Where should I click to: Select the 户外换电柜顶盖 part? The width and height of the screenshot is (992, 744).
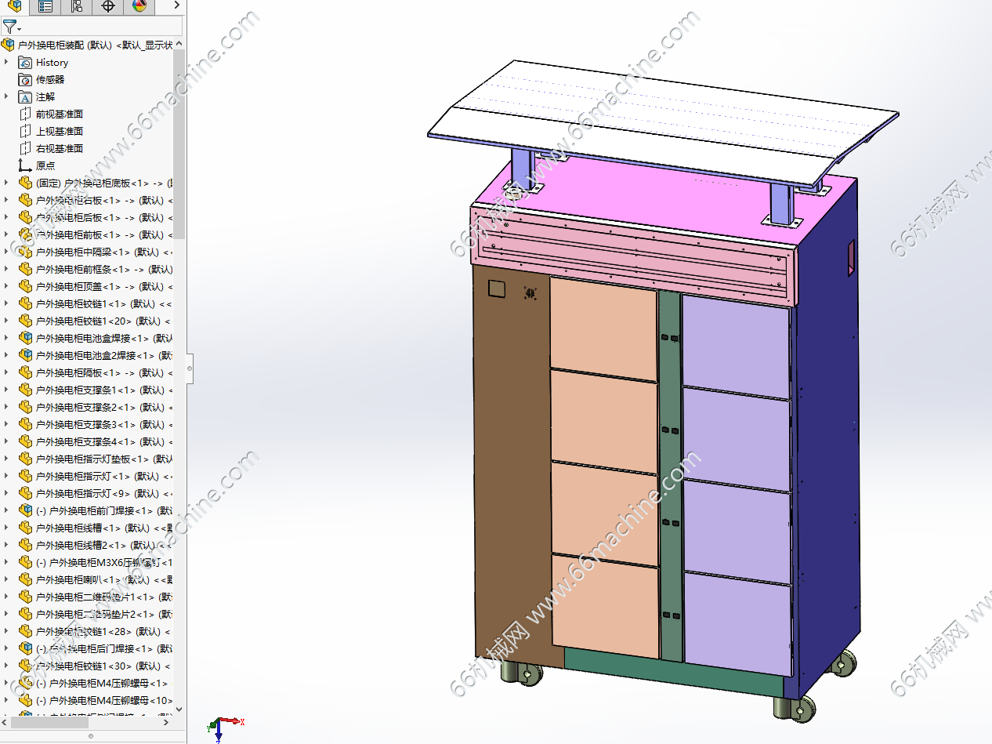[x=103, y=286]
